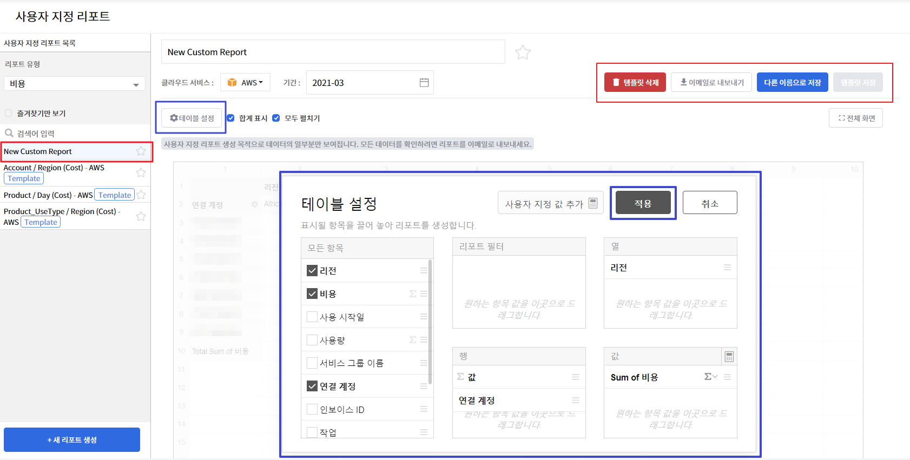
Task: Star the Account / Region (Cost) report
Action: [141, 172]
